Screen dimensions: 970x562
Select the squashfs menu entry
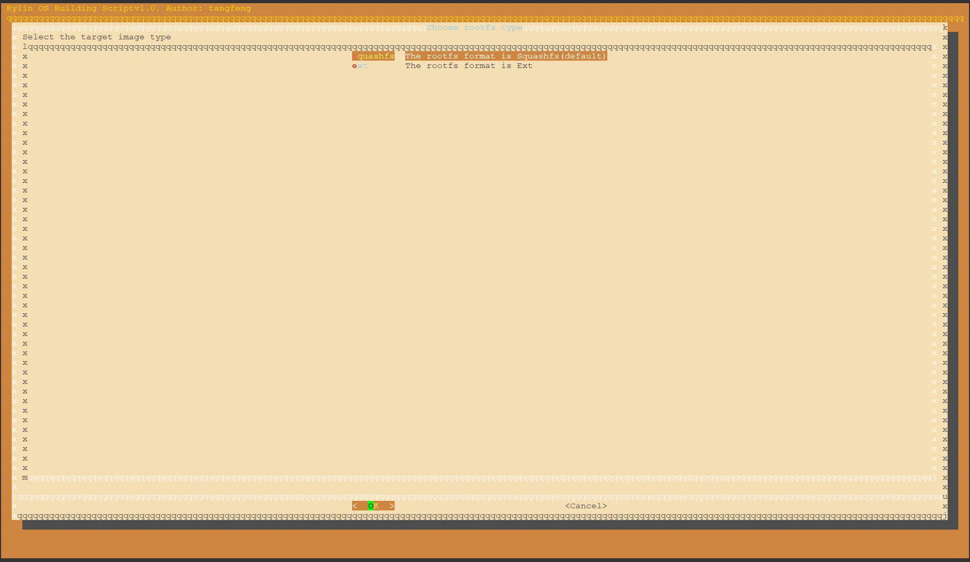coord(373,56)
